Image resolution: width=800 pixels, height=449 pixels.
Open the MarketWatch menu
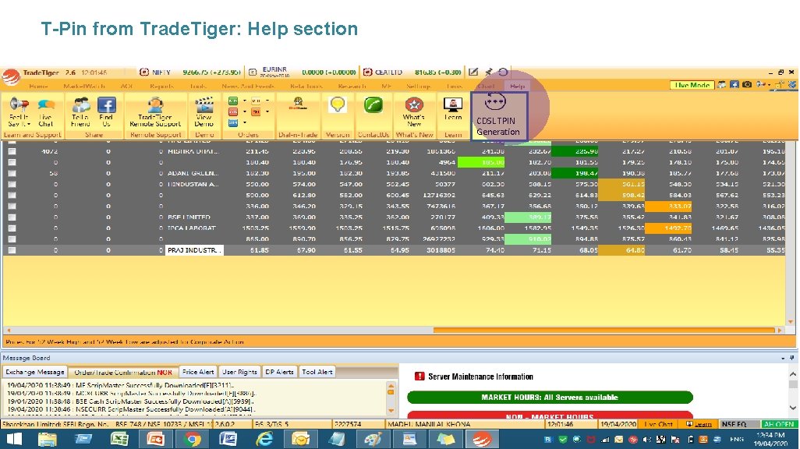tap(84, 87)
